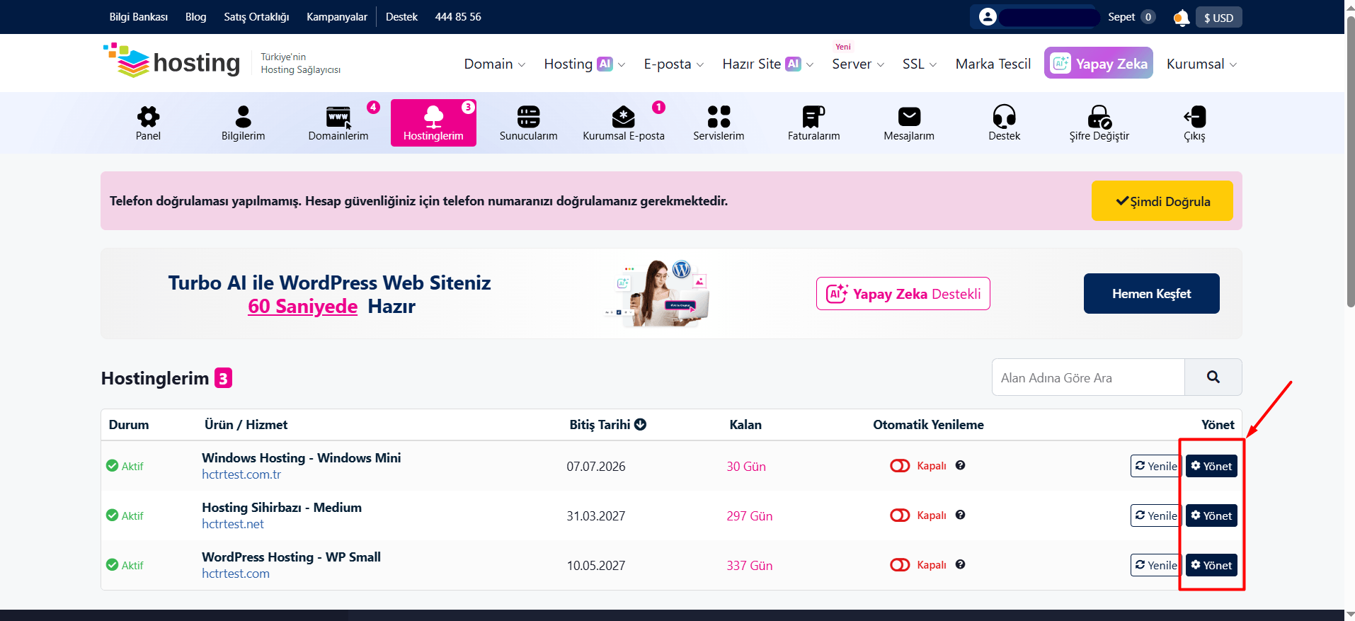
Task: Open the notification bell
Action: pos(1181,18)
